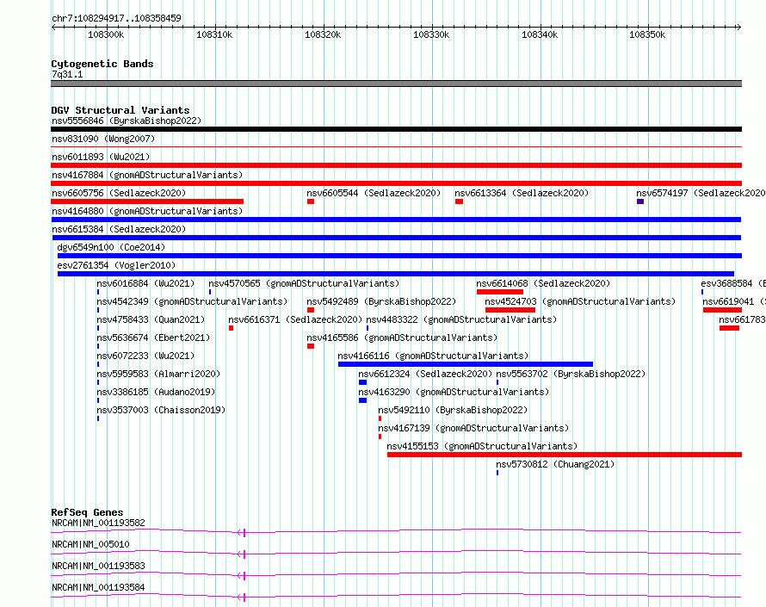
Task: Click the nsv6616371 (Sedlazeck2020) label
Action: click(x=295, y=319)
